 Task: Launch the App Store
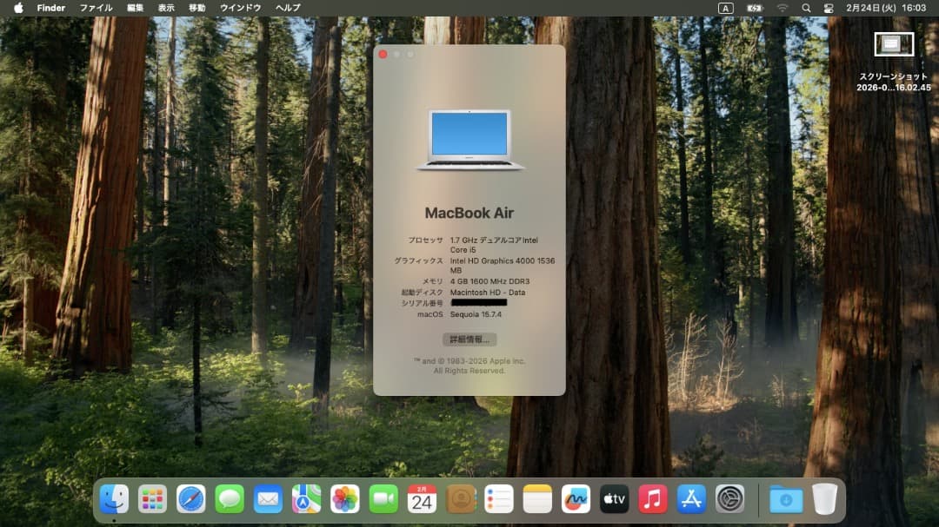click(x=690, y=499)
